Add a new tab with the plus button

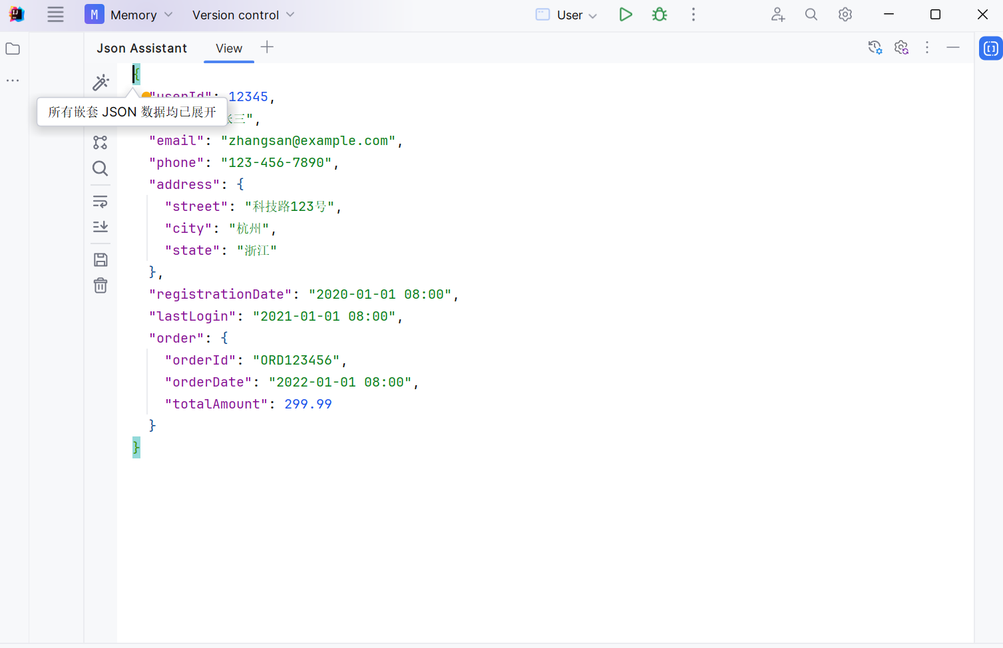(266, 47)
